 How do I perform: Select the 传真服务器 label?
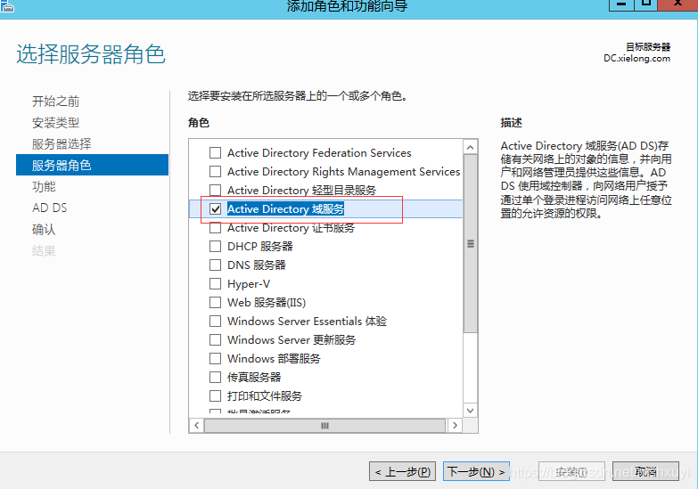254,377
